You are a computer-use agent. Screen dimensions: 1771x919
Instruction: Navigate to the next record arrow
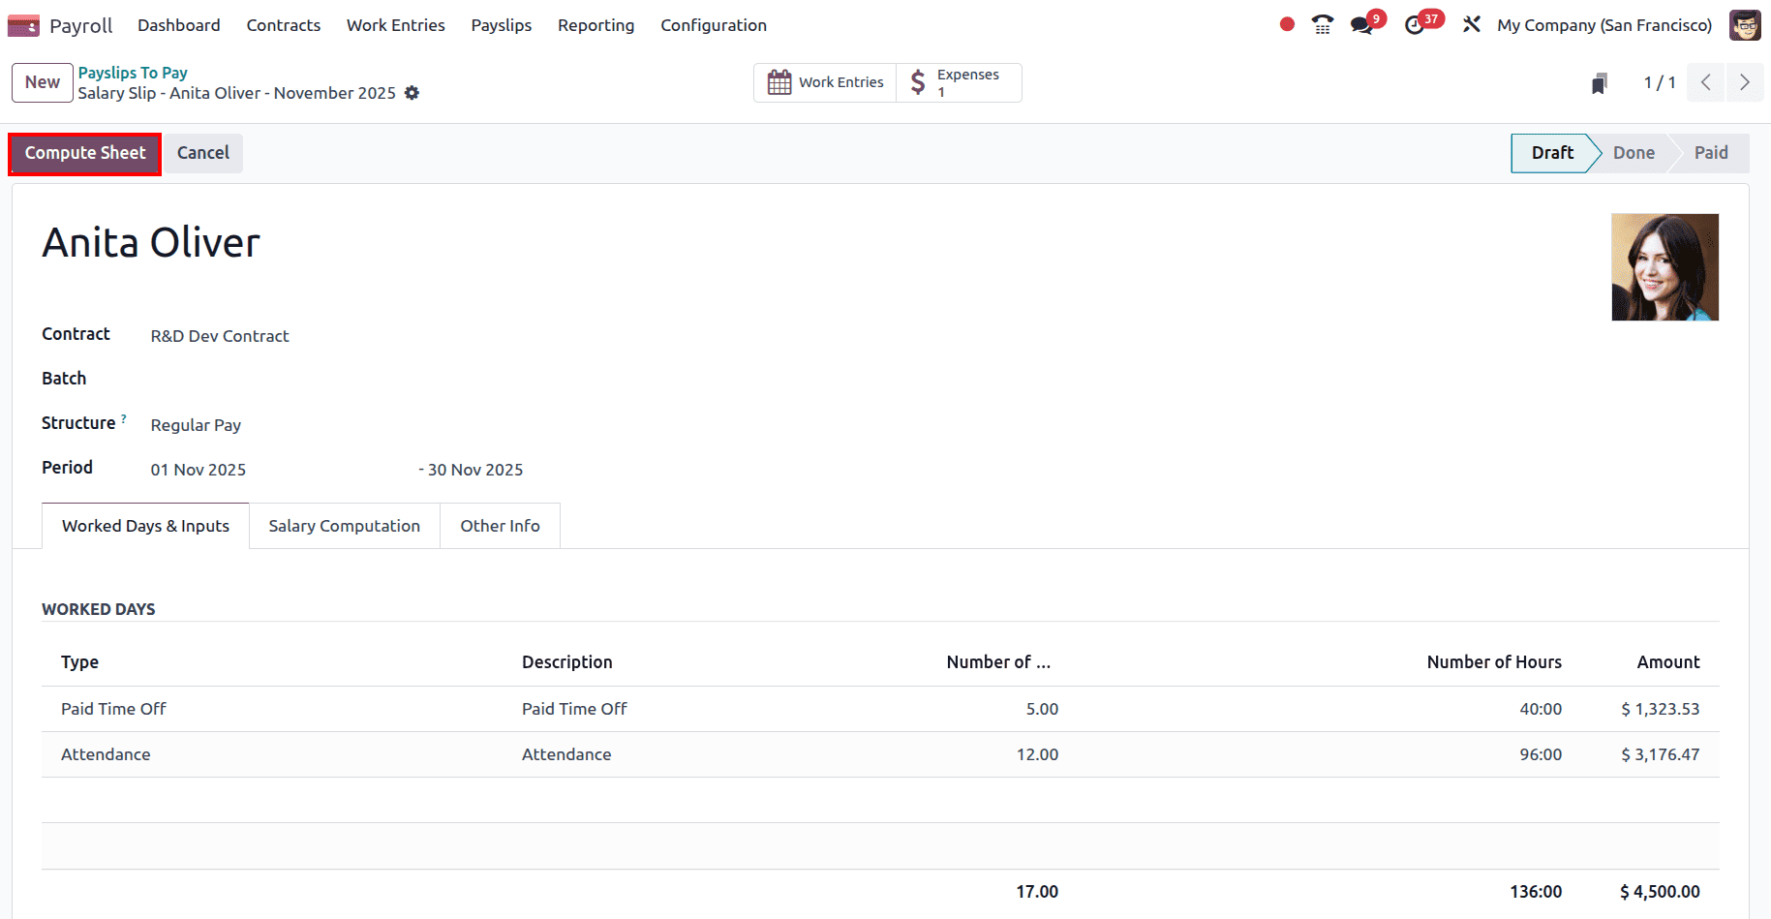tap(1745, 82)
